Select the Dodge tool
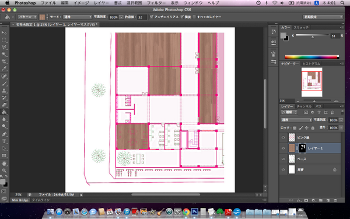350x219 pixels. pos(4,126)
